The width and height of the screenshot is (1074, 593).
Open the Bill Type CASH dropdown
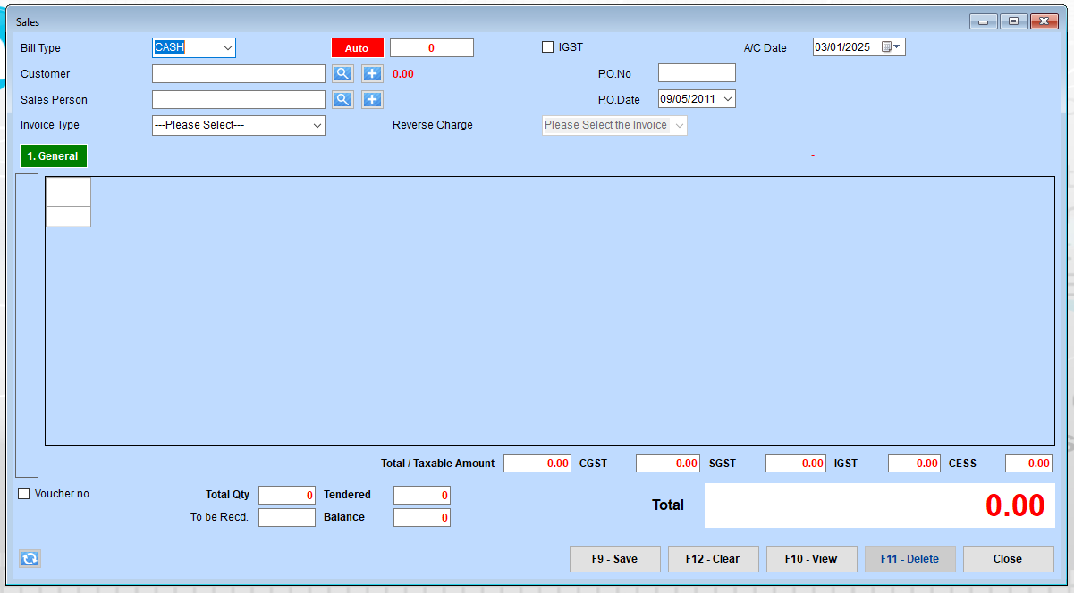228,47
